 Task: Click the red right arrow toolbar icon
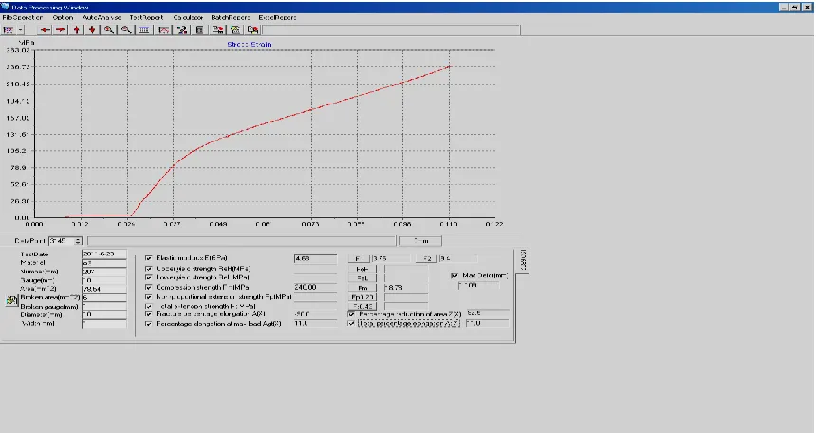[x=61, y=29]
